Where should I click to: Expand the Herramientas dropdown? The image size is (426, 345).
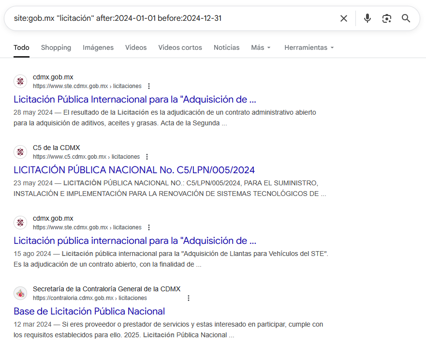[309, 47]
